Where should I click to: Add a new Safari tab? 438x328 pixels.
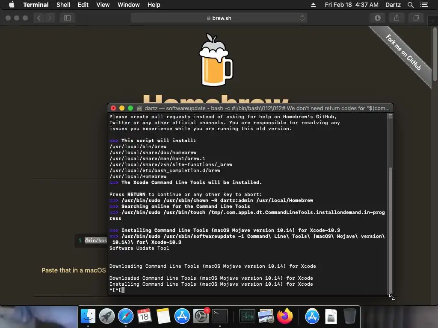(x=432, y=20)
